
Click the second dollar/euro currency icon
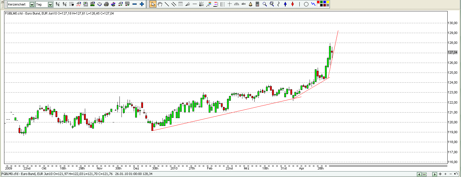[x=65, y=4]
